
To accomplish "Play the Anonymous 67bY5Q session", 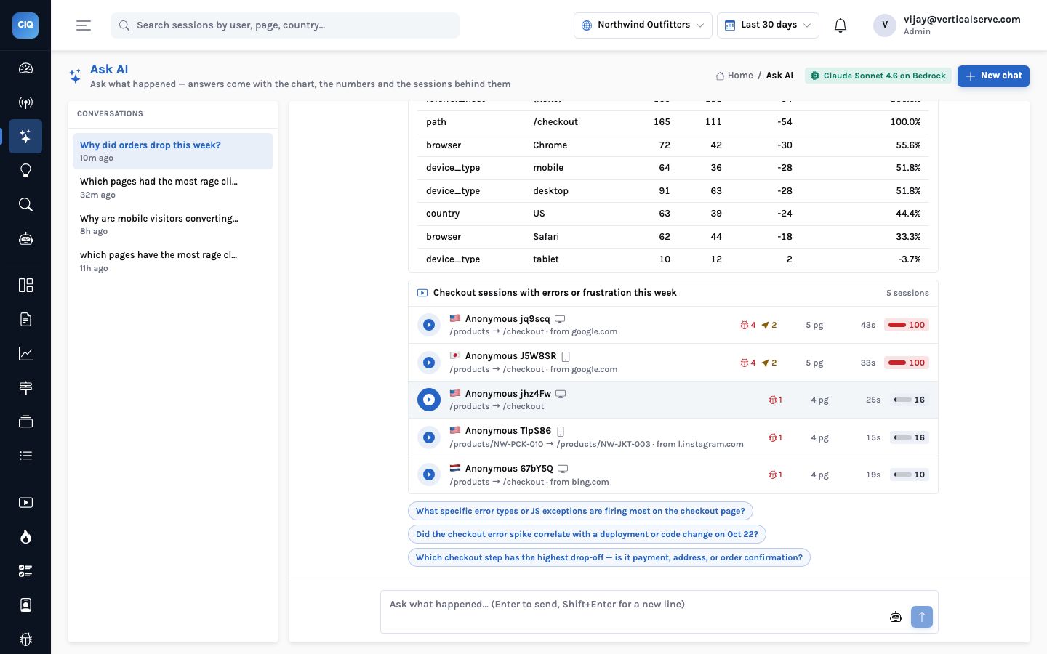I will (x=429, y=475).
